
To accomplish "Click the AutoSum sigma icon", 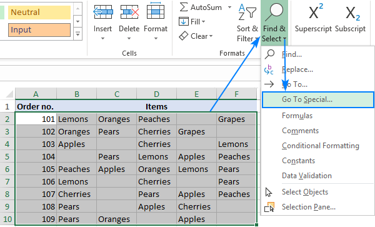I will (x=183, y=7).
